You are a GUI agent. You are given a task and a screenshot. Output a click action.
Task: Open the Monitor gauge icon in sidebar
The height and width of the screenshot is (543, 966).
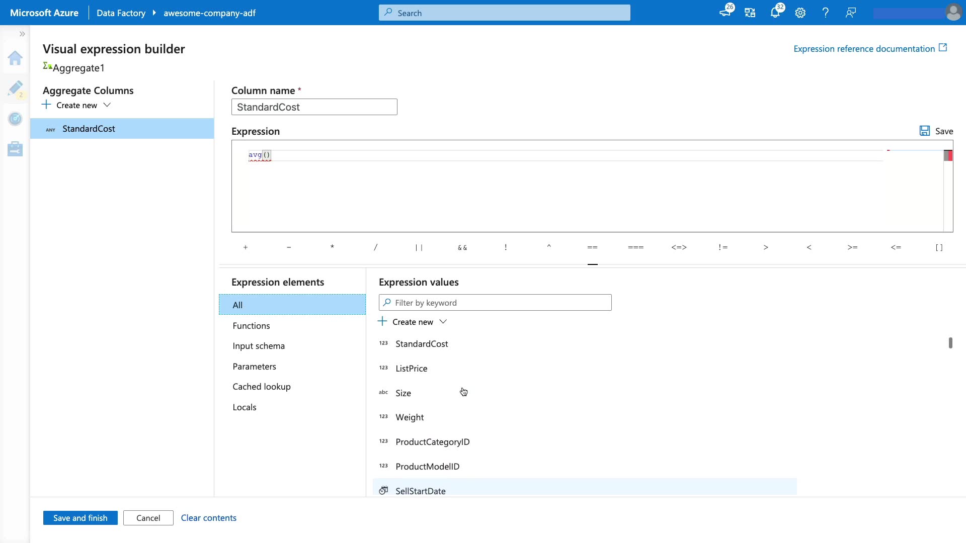(x=15, y=119)
